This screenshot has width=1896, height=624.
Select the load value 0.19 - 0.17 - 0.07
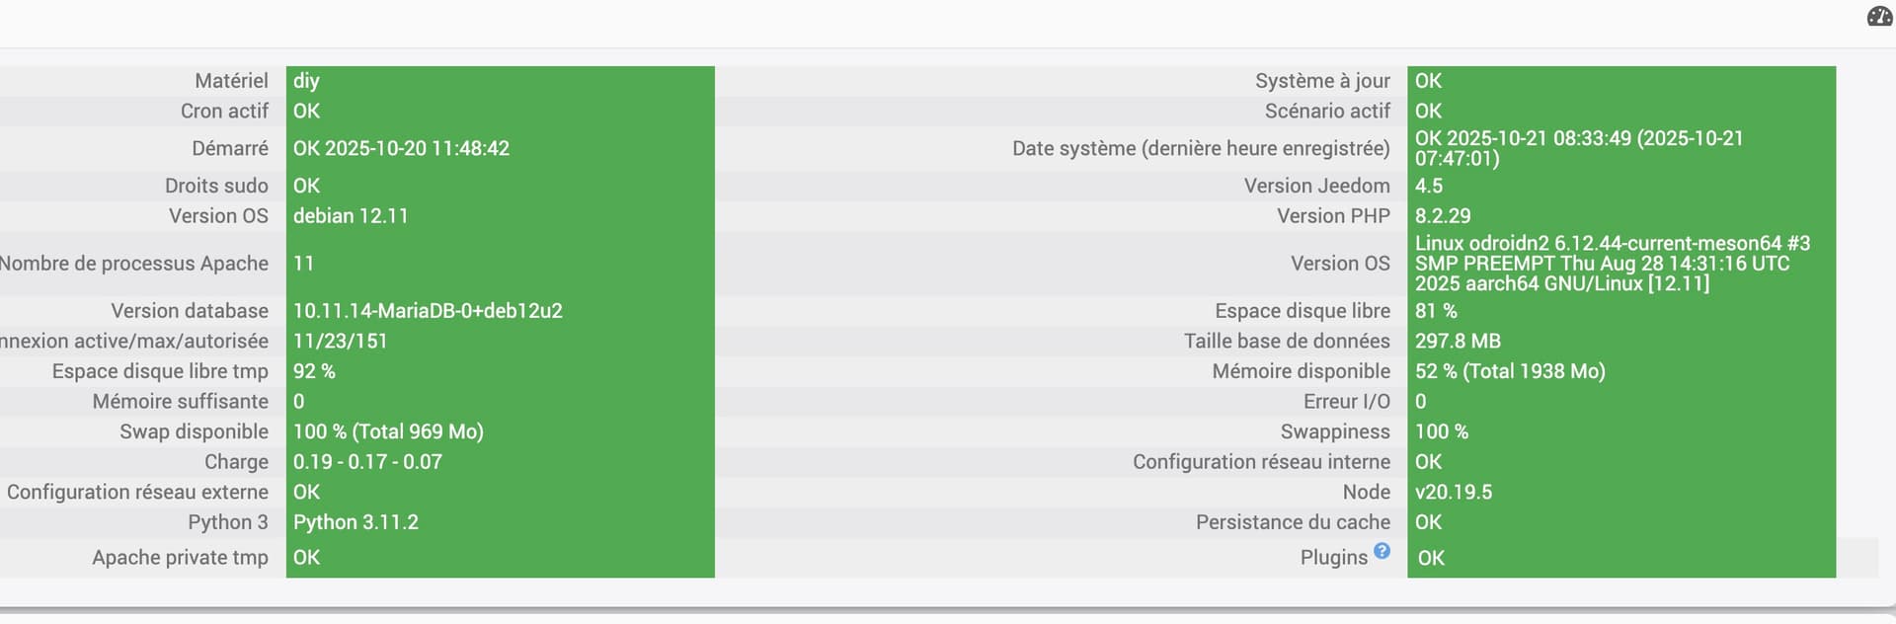(x=367, y=462)
